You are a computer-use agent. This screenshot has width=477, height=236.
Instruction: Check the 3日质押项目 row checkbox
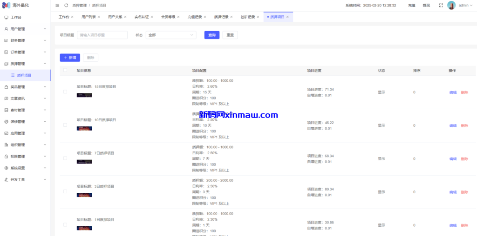65,191
